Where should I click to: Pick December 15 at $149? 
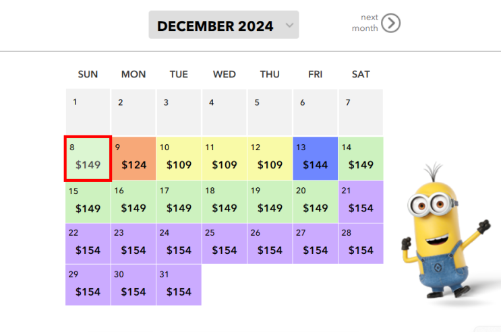(88, 201)
